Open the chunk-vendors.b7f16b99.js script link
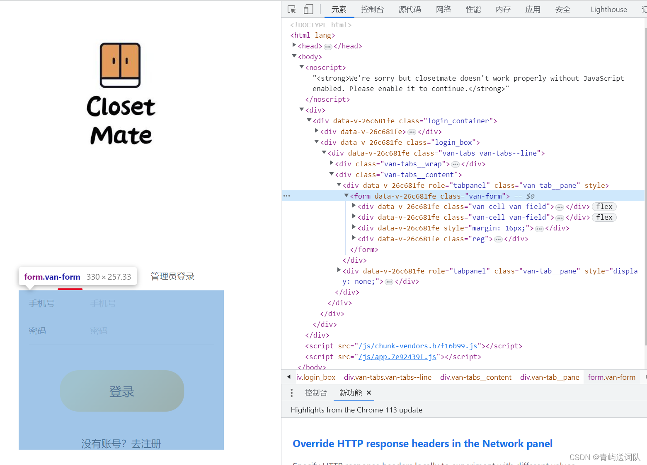This screenshot has height=465, width=647. 418,346
